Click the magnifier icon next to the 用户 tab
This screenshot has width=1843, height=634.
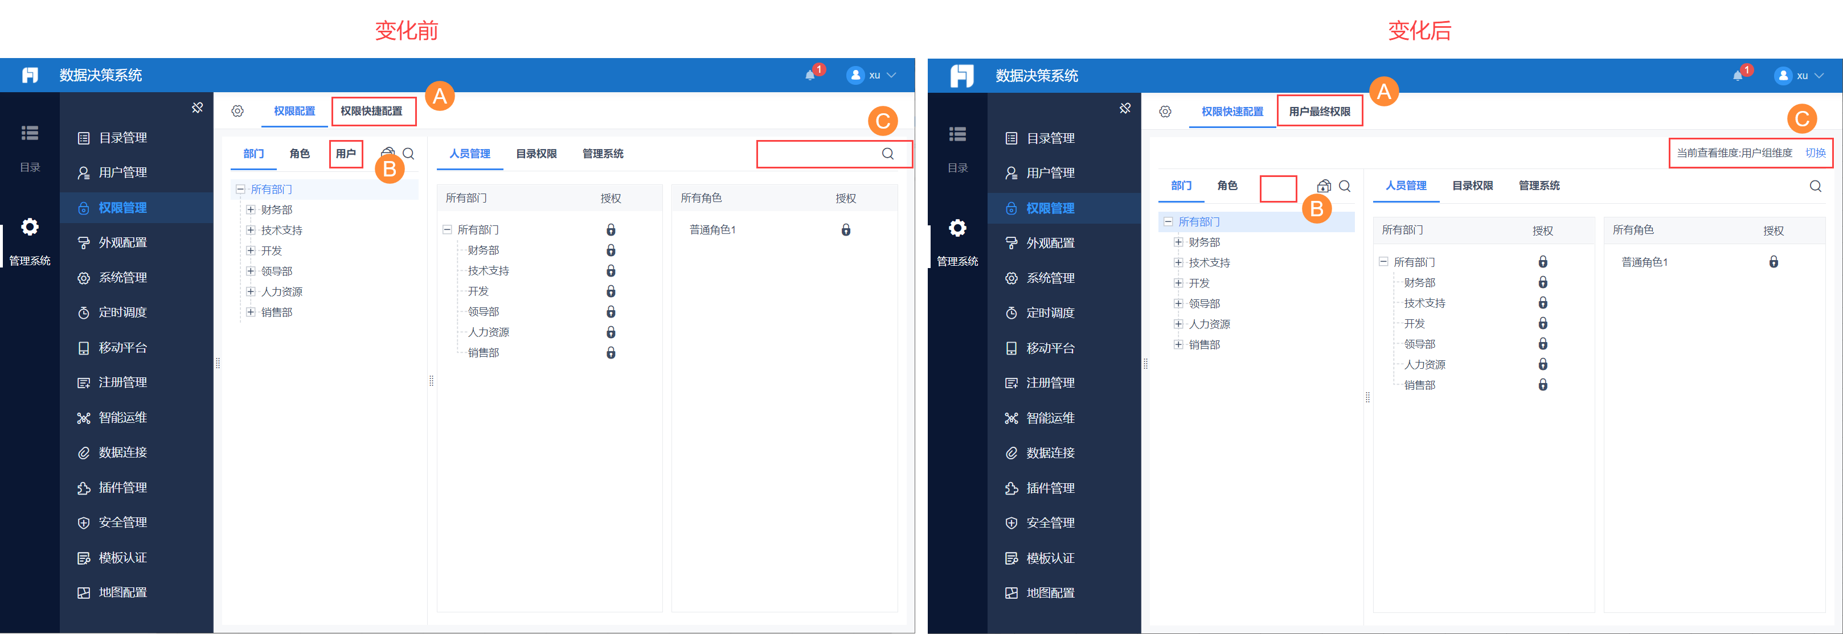click(408, 154)
